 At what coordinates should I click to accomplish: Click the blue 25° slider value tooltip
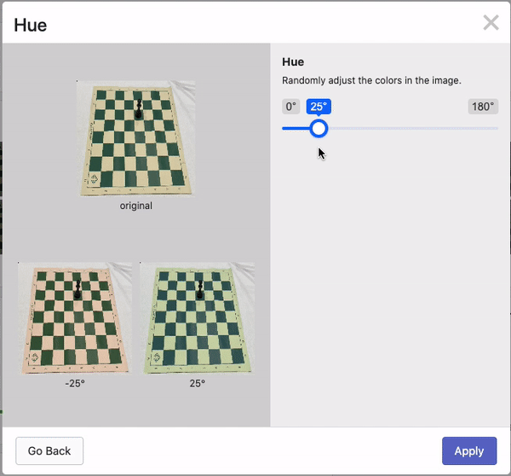(x=319, y=107)
